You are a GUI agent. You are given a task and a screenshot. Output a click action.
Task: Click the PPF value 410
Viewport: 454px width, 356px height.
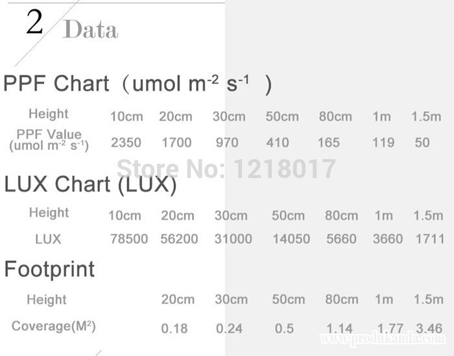tap(279, 143)
